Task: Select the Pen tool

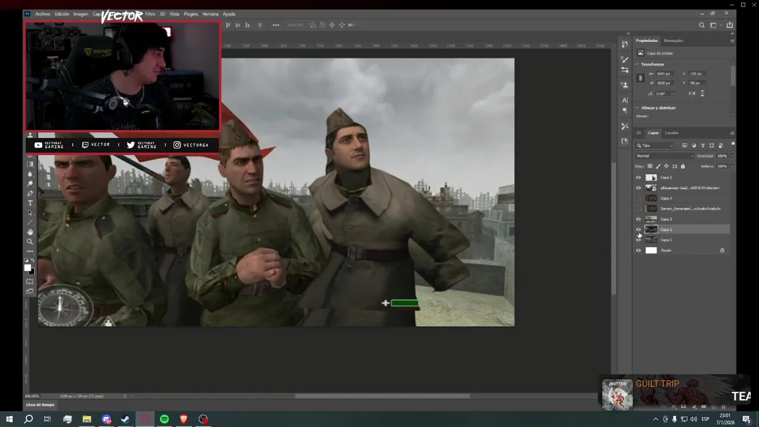Action: click(x=30, y=193)
